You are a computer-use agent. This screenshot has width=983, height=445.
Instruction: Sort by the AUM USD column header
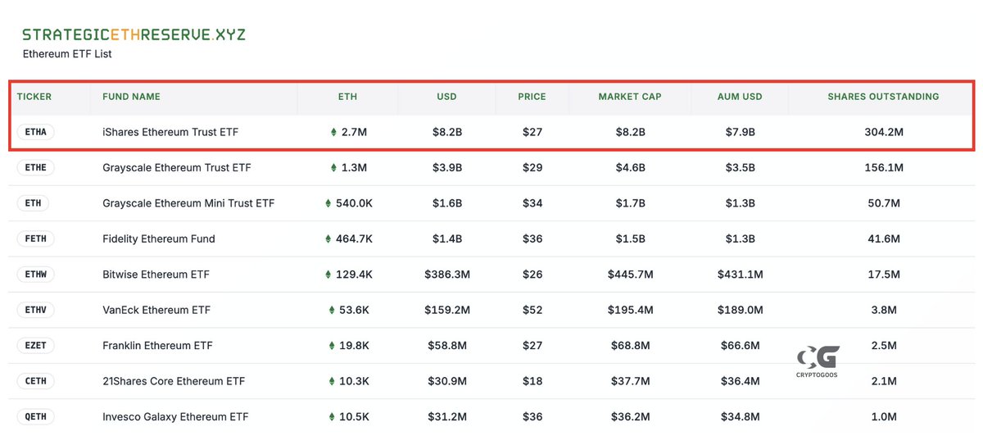(x=740, y=97)
